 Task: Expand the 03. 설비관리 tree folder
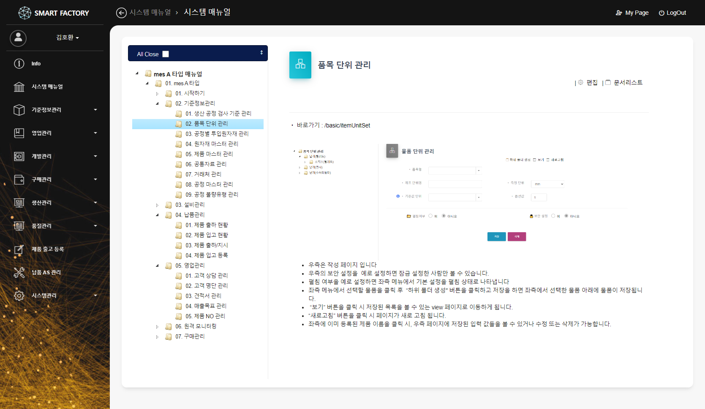coord(157,205)
